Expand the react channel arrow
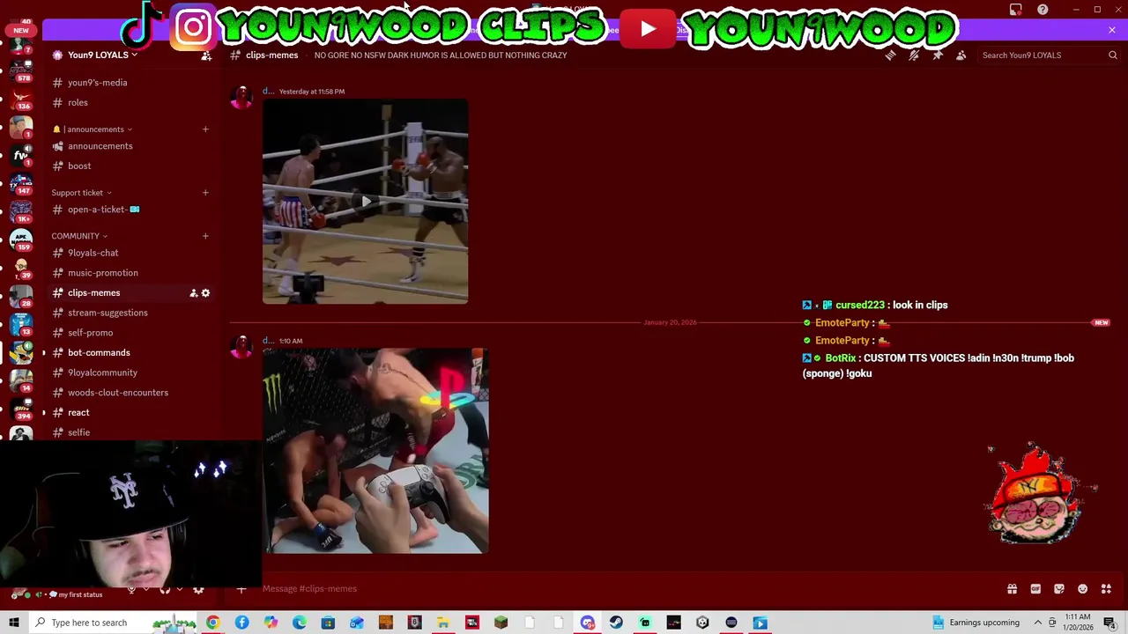This screenshot has width=1128, height=634. click(x=43, y=412)
